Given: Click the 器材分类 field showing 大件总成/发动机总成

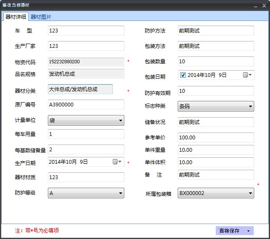Looking at the screenshot, I should (80, 89).
